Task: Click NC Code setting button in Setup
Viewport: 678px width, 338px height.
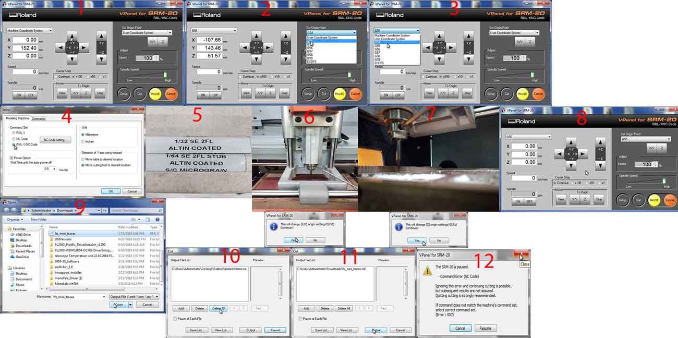Action: click(x=55, y=140)
